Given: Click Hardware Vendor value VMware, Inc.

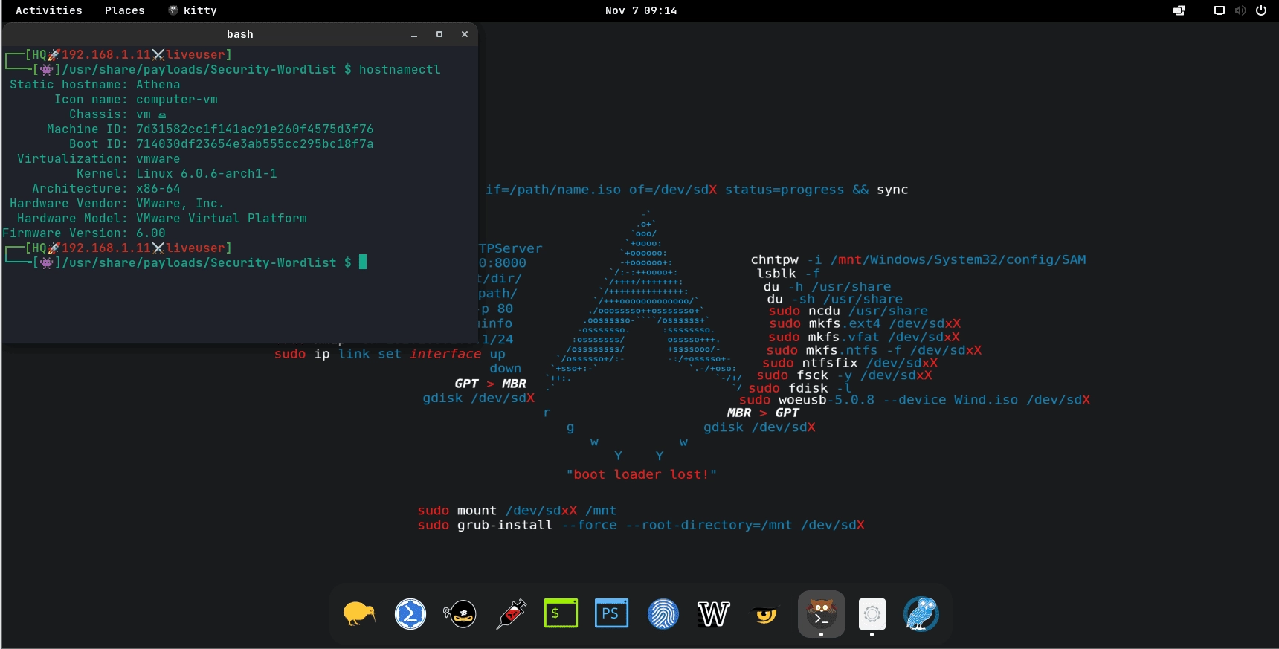Looking at the screenshot, I should click(180, 203).
